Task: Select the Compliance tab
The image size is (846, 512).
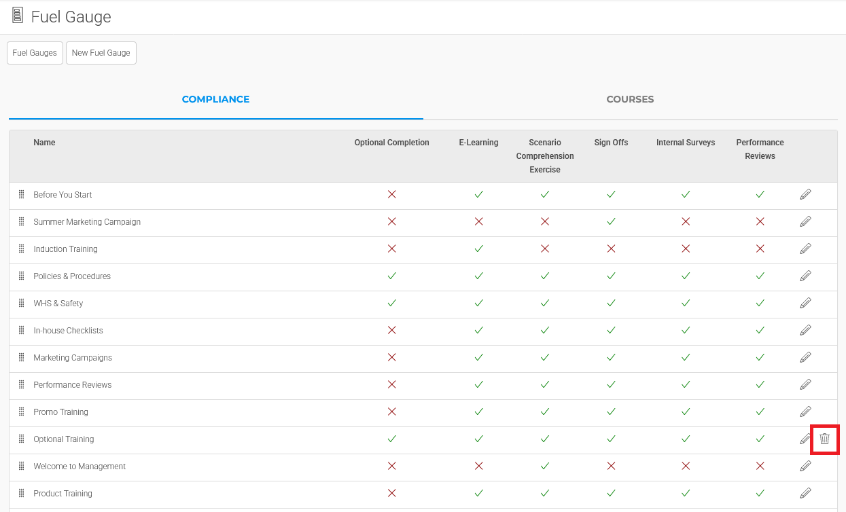Action: point(215,99)
